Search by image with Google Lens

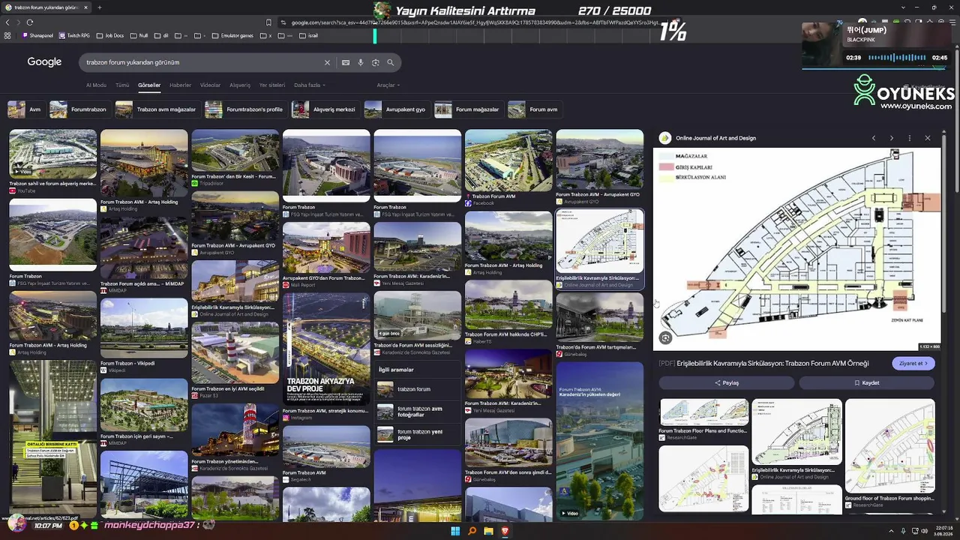[376, 62]
